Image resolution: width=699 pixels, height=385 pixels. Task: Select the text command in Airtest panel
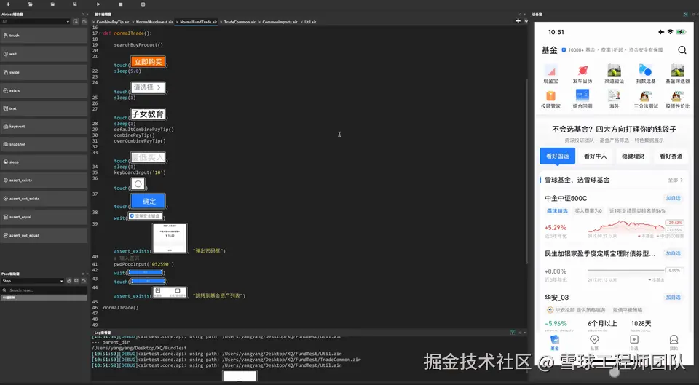44,108
